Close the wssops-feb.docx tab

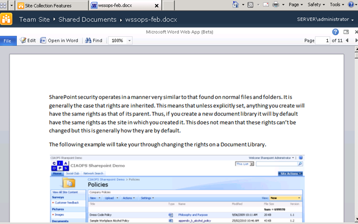pyautogui.click(x=157, y=6)
